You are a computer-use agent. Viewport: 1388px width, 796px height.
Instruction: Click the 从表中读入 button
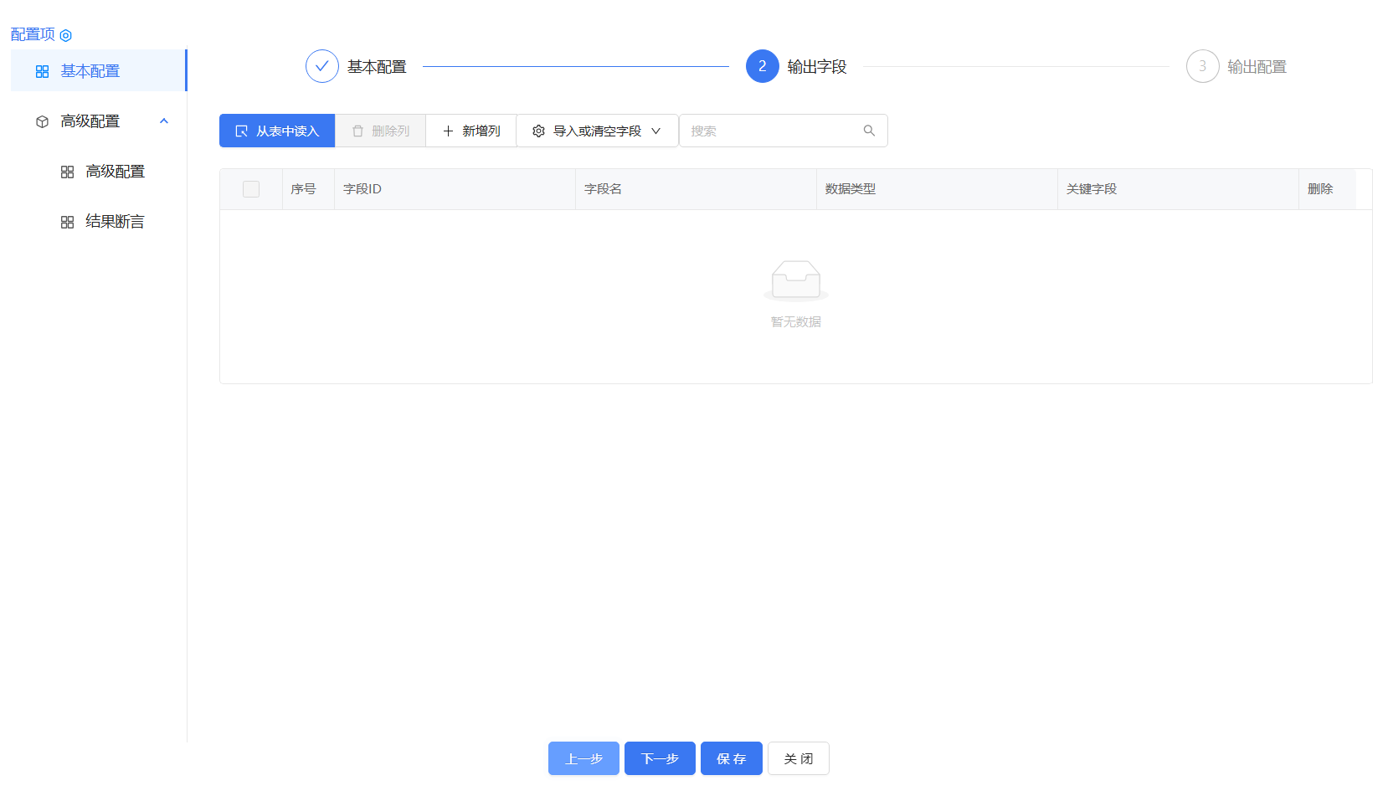[277, 131]
